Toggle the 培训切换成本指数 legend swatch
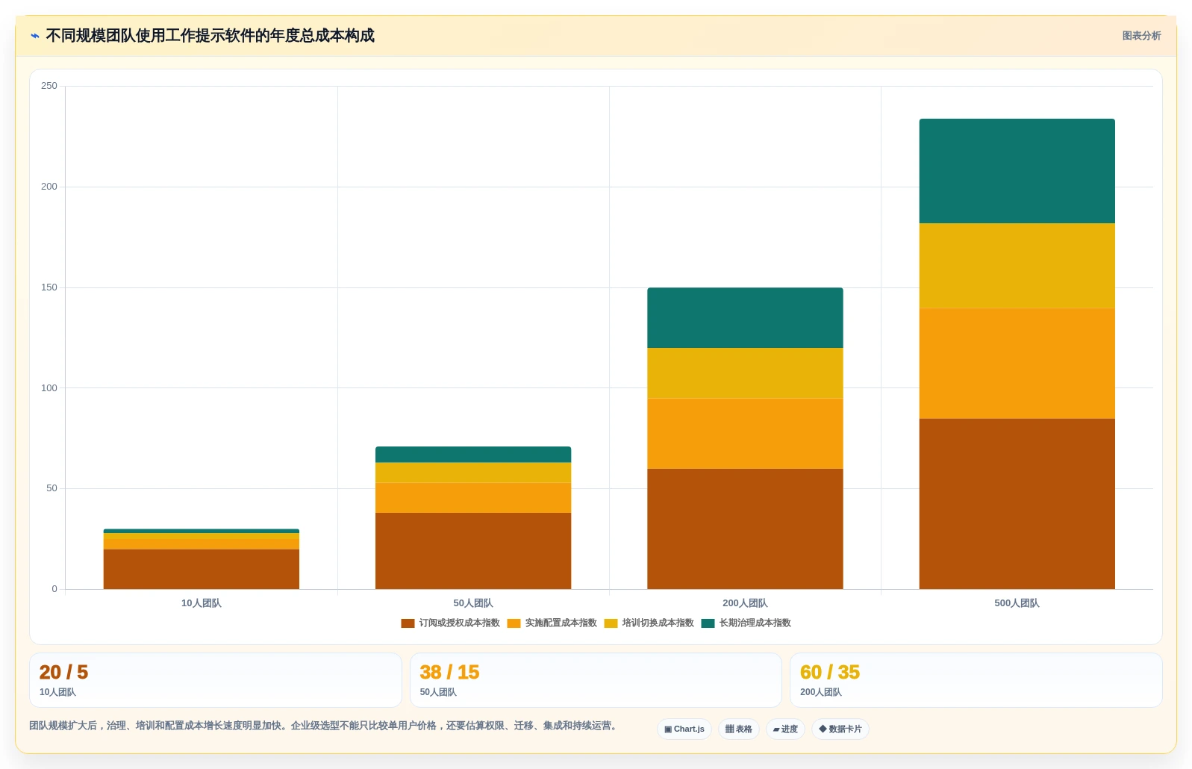The image size is (1192, 769). click(x=611, y=623)
